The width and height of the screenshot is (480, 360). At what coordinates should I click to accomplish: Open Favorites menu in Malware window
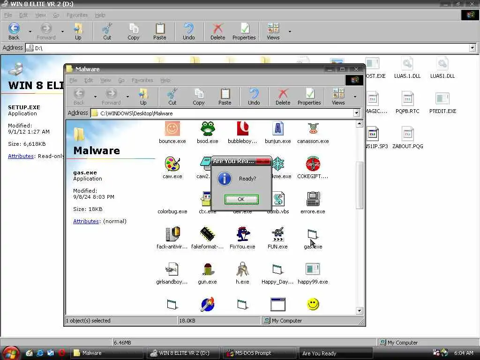(142, 80)
